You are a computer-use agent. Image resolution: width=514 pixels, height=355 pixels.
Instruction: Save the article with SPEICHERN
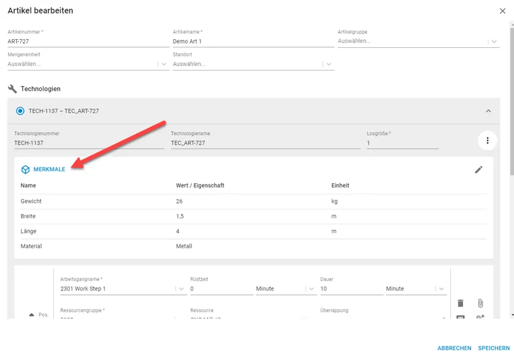[494, 348]
